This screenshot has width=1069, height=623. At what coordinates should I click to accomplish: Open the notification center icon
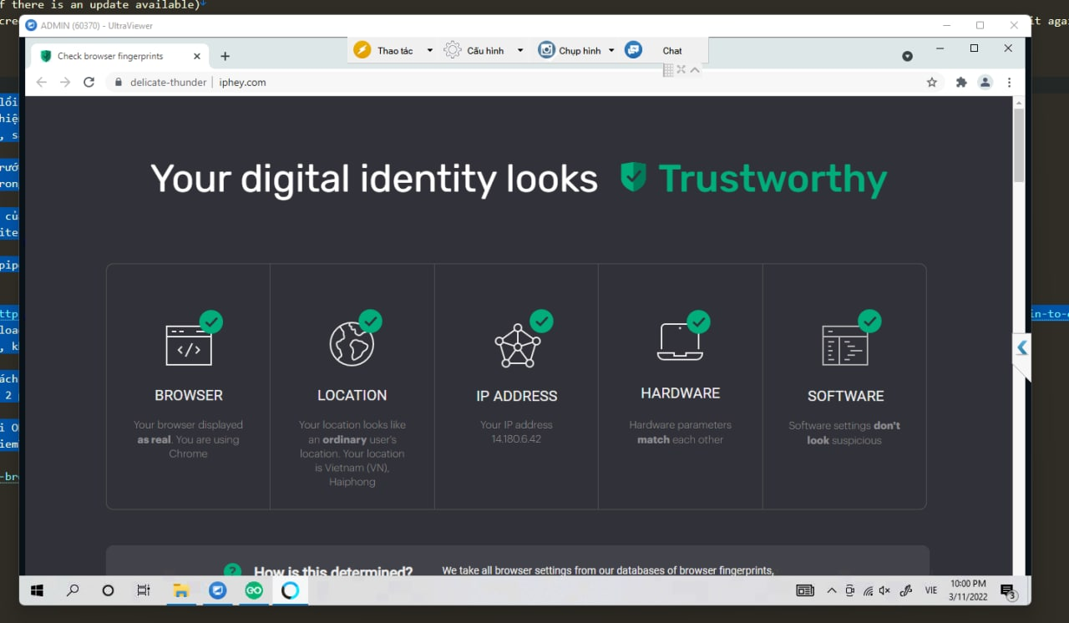(1008, 591)
